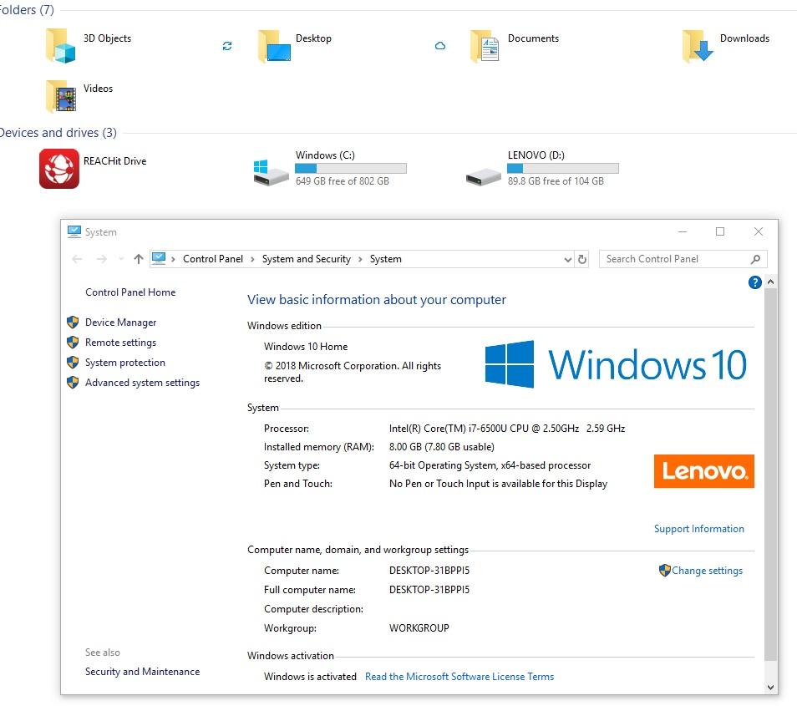Open the LENOVO (D:) drive icon
This screenshot has height=706, width=797.
(x=484, y=176)
